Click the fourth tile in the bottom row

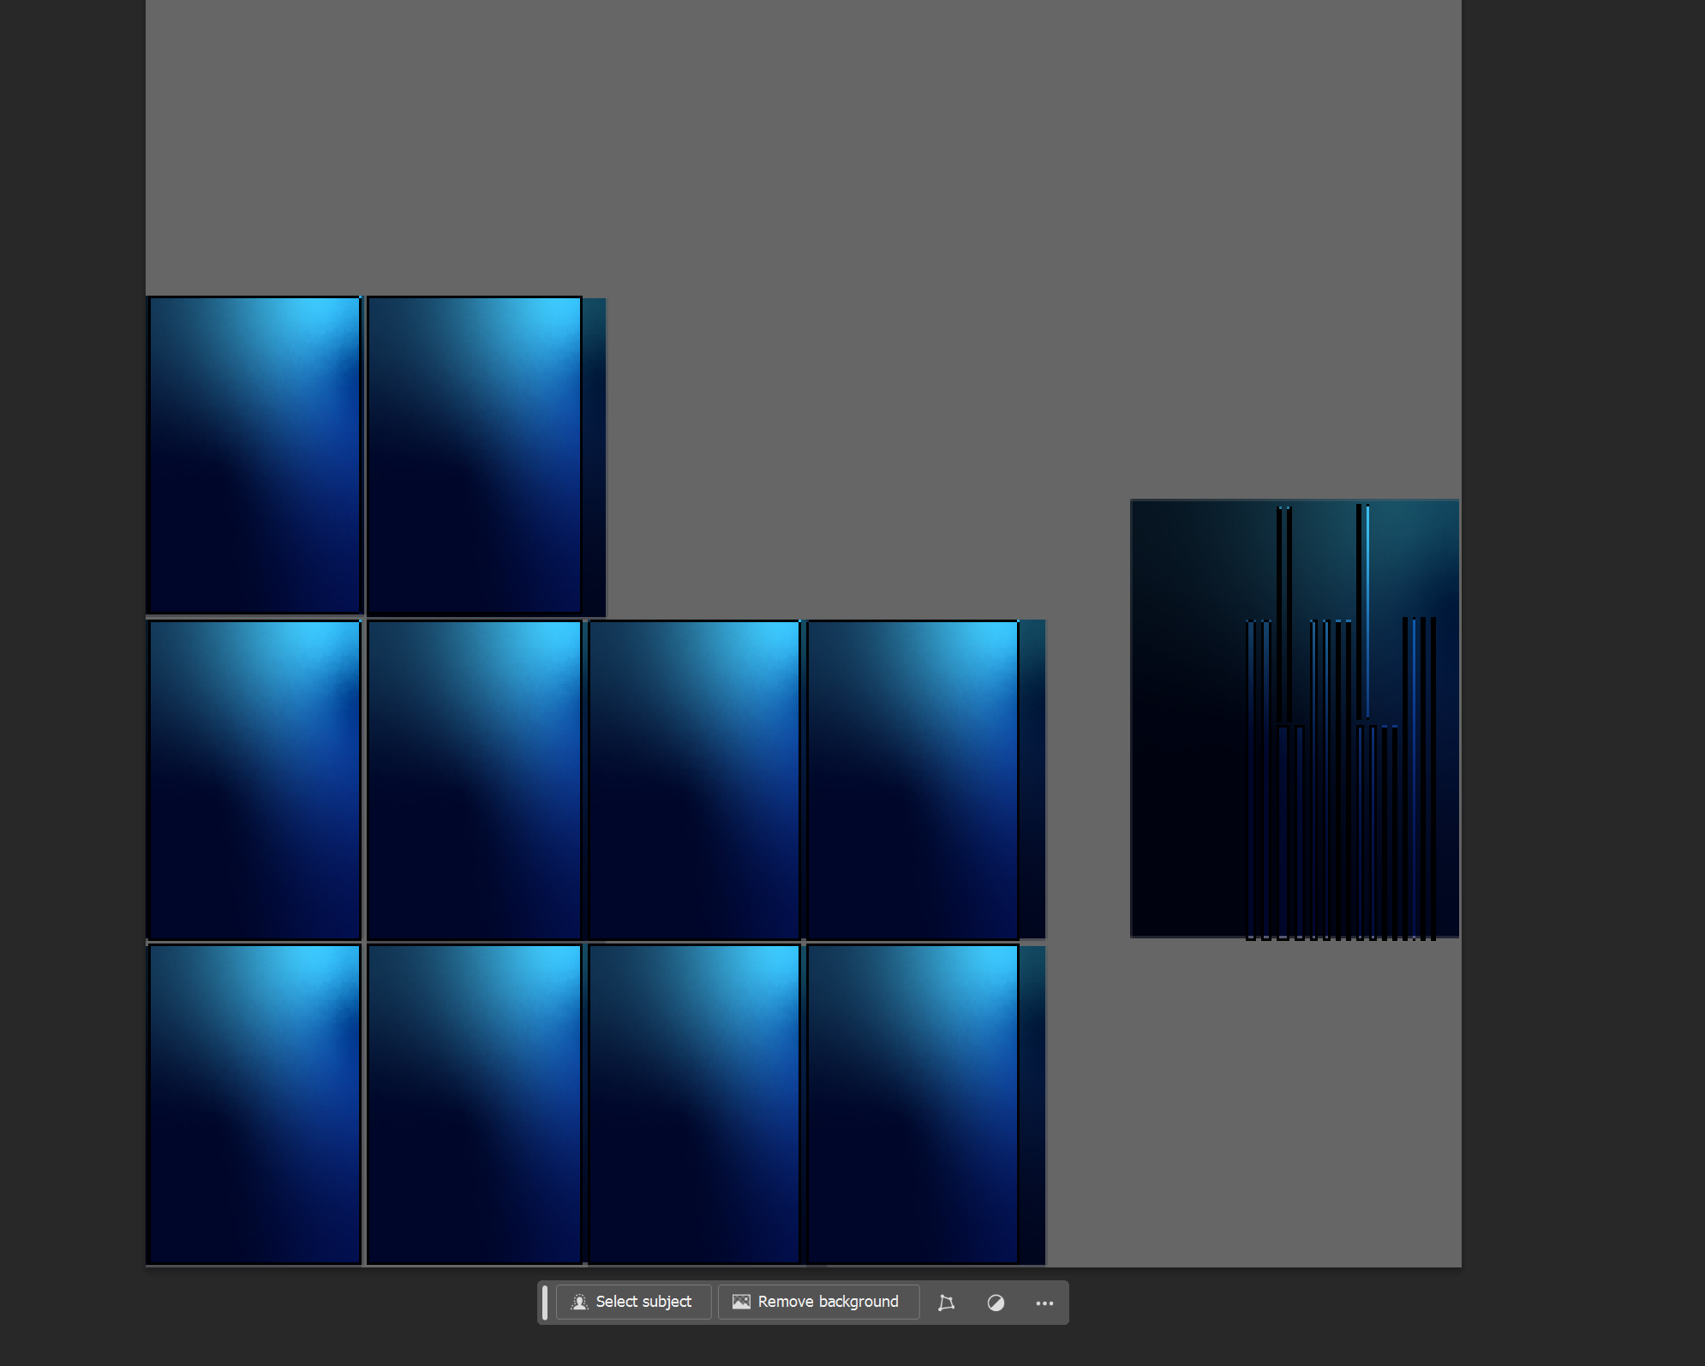[912, 1104]
